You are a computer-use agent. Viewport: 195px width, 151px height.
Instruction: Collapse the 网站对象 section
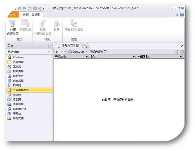click(49, 52)
